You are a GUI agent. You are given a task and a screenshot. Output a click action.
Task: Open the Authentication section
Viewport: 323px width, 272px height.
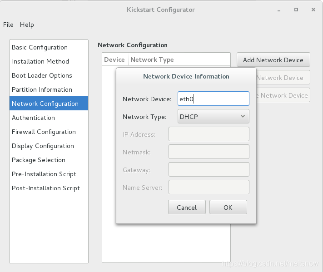[49, 118]
